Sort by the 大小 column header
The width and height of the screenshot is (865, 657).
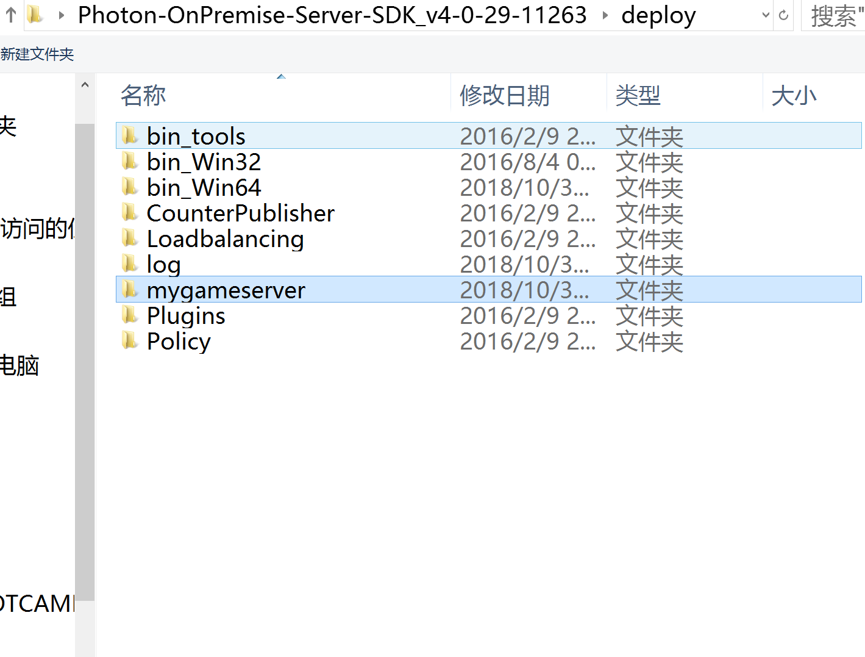(794, 96)
